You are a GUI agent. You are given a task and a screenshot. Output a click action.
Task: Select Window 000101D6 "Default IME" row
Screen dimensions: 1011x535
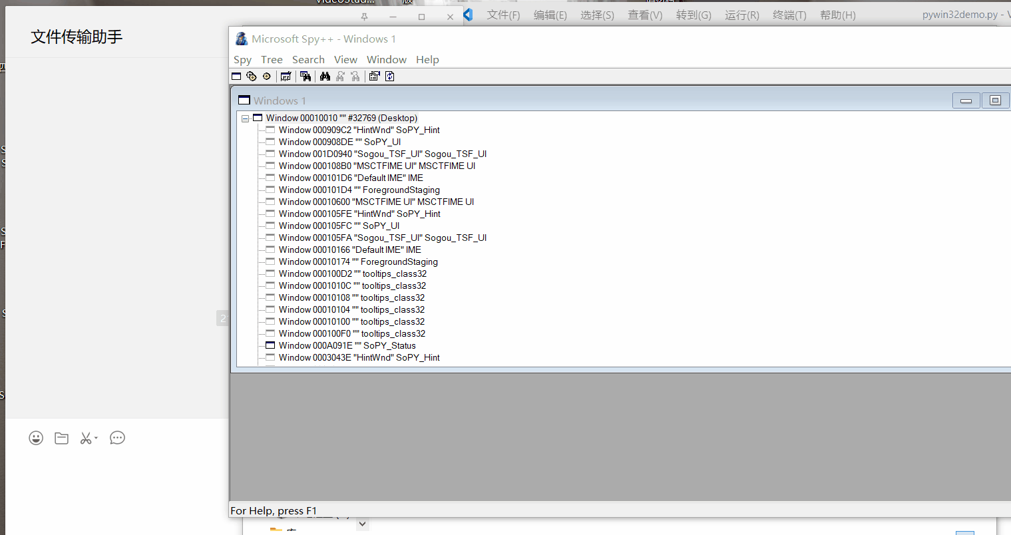click(351, 178)
